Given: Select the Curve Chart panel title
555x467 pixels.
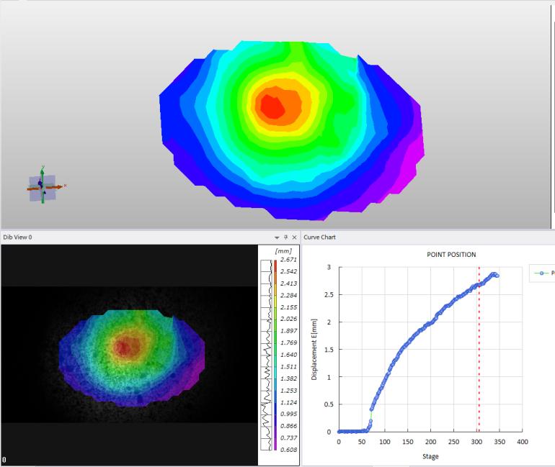Looking at the screenshot, I should [321, 237].
